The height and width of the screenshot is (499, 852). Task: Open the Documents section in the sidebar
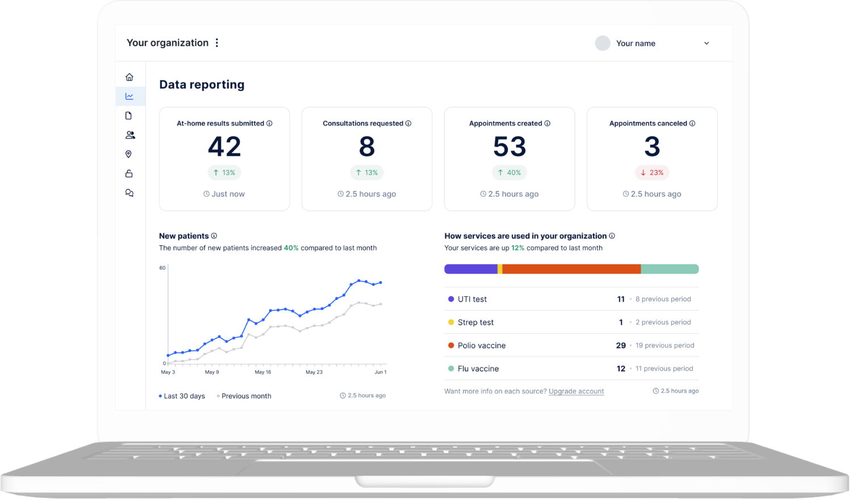[130, 115]
